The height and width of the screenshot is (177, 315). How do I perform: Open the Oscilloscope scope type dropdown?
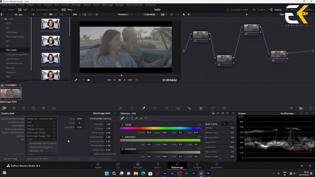tap(288, 114)
